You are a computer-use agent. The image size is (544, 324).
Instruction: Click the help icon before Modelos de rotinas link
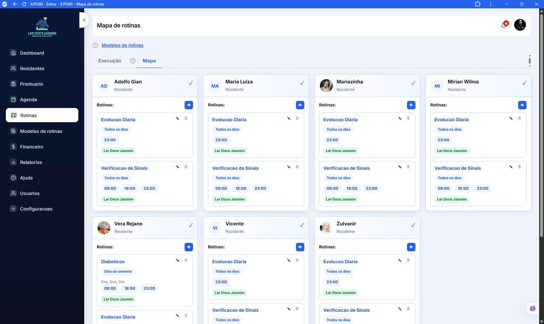[96, 45]
